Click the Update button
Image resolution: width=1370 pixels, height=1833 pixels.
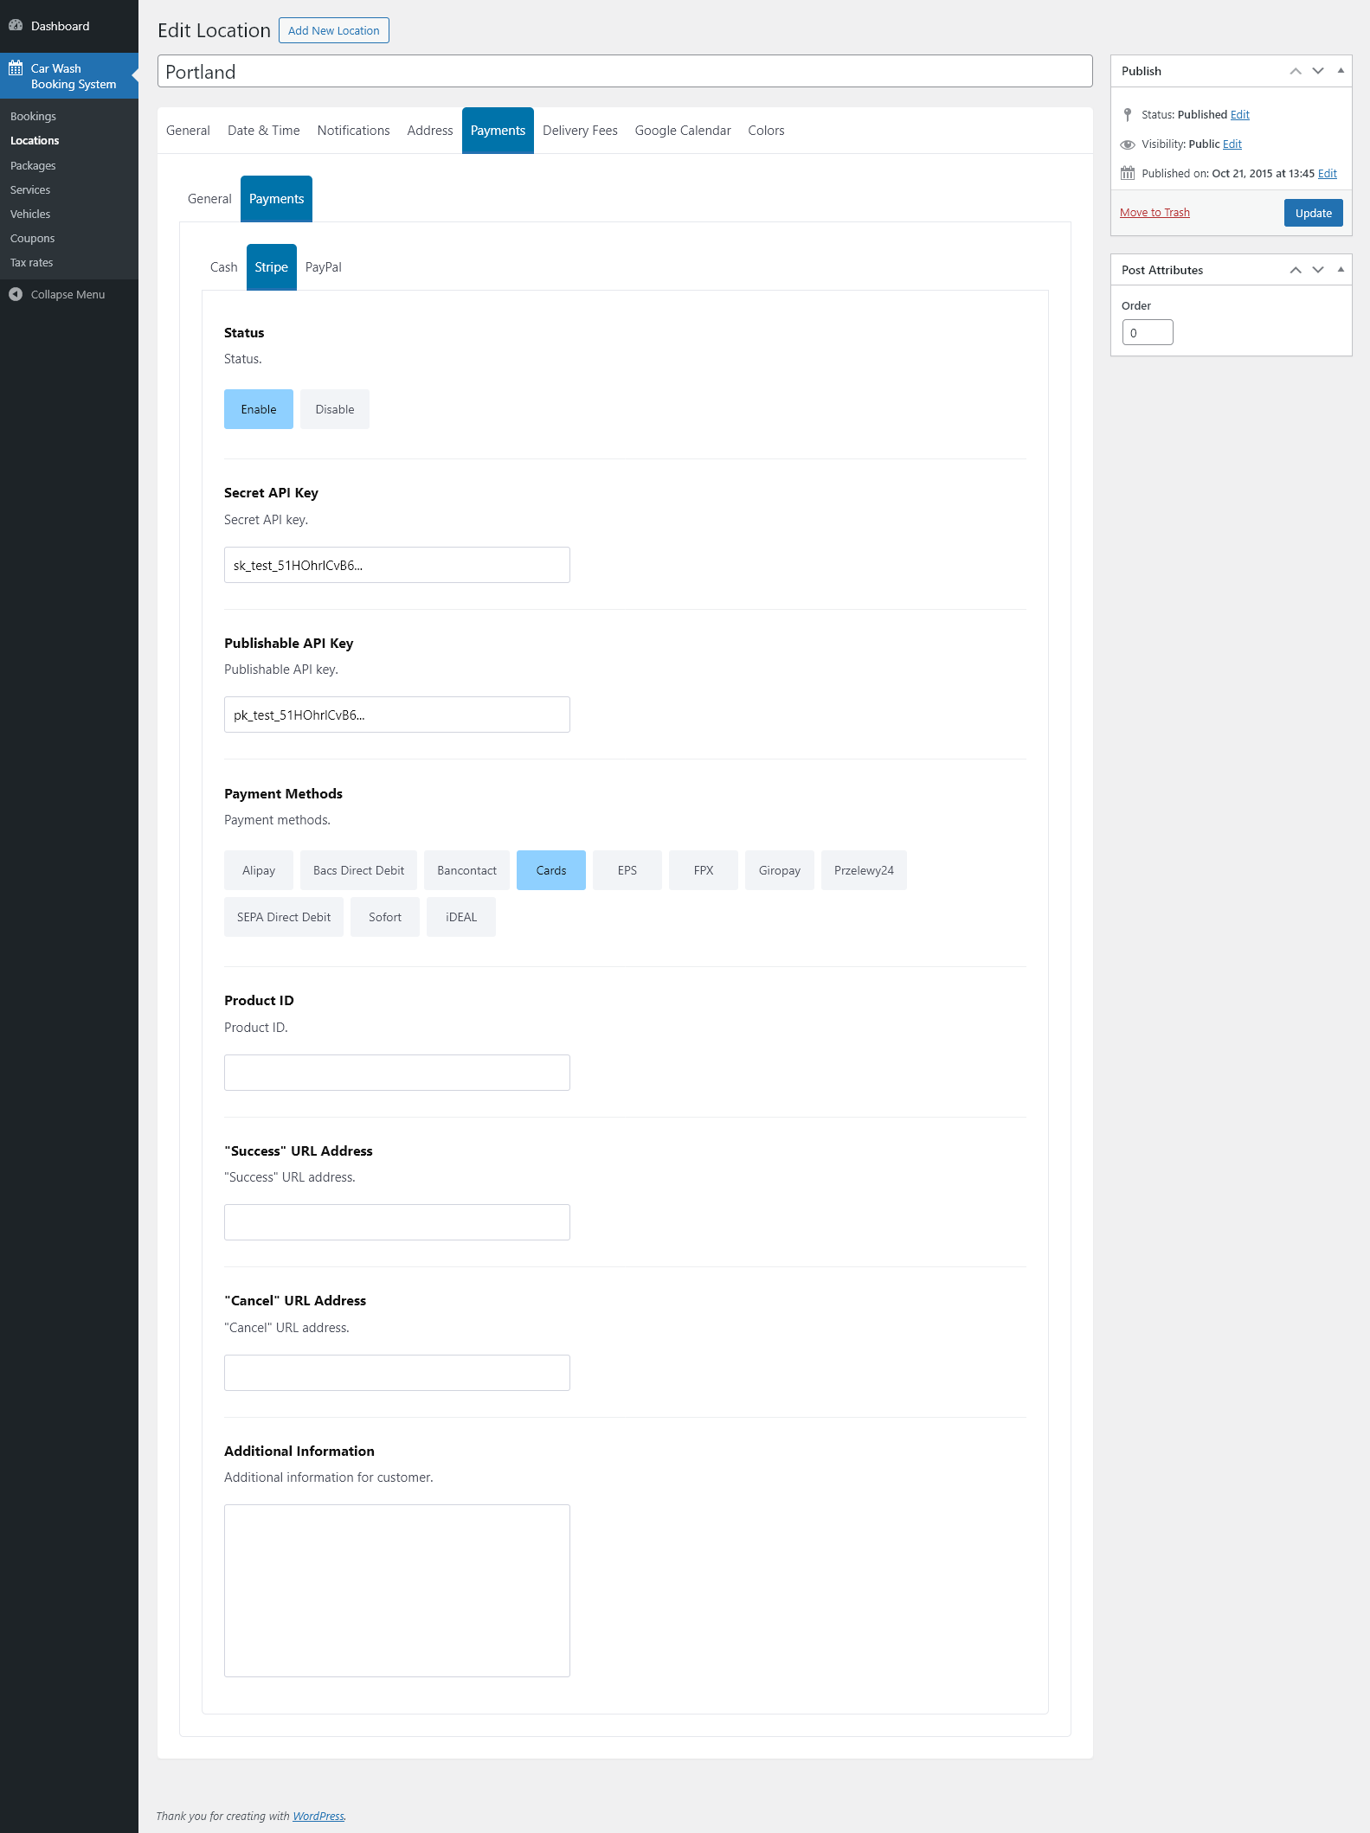pos(1313,213)
